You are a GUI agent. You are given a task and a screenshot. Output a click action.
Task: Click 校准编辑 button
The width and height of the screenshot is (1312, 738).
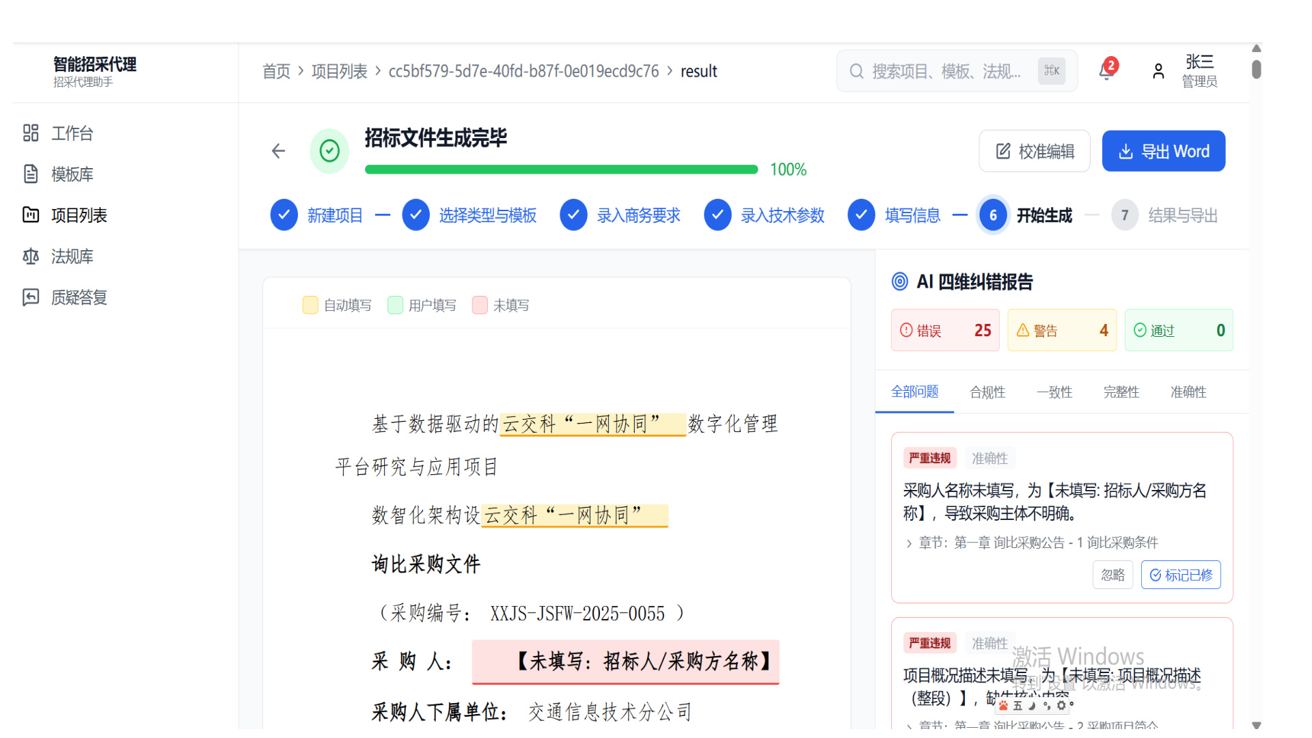(1035, 151)
